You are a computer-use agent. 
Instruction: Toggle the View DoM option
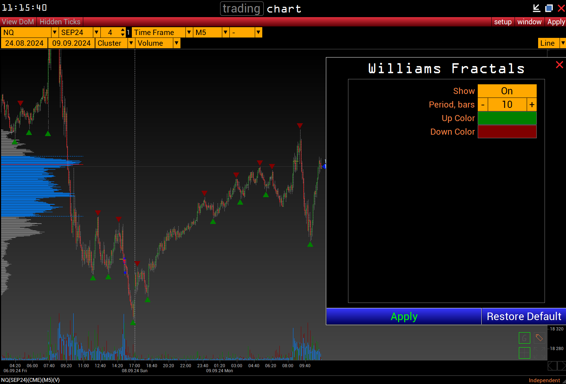[x=18, y=22]
